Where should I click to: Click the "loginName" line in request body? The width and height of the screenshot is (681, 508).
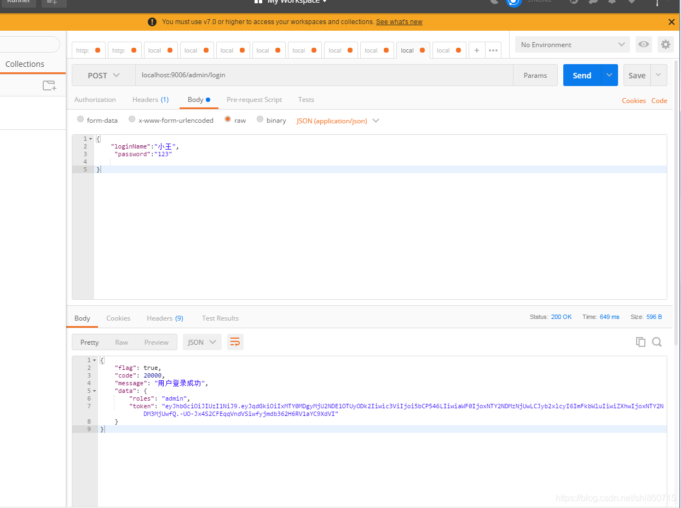(145, 146)
